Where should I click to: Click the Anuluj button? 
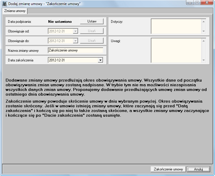pyautogui.click(x=199, y=169)
